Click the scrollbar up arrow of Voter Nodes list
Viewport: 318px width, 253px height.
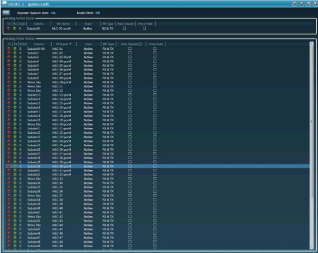312,44
